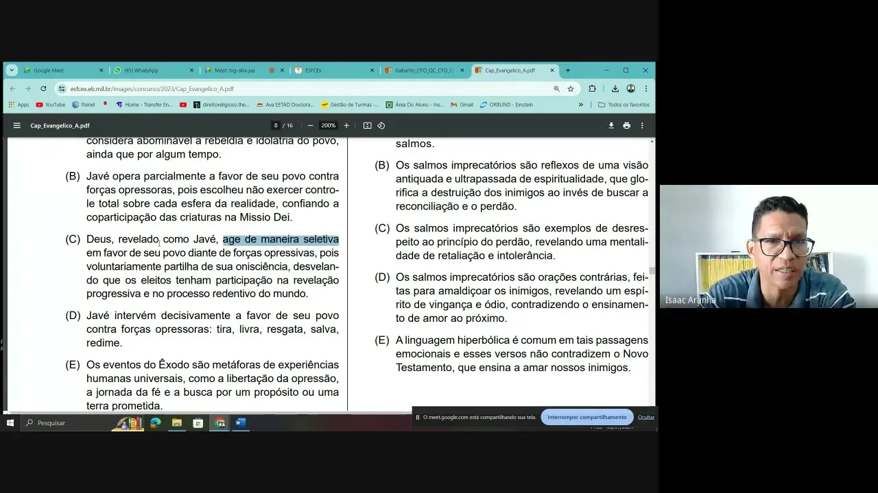Click the PDF vertical scrollbar thumb
The width and height of the screenshot is (878, 493).
652,270
